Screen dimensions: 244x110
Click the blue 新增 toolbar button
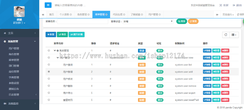(x=51, y=35)
